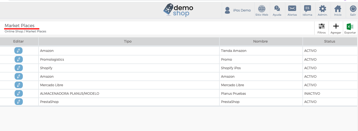The image size is (358, 131).
Task: Click ACTIVO status of Shopify iPos
Action: click(330, 68)
